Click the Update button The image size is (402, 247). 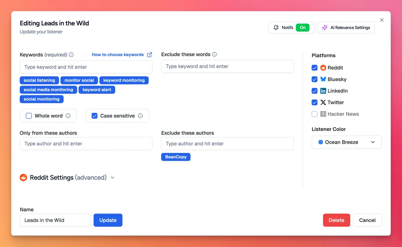108,220
